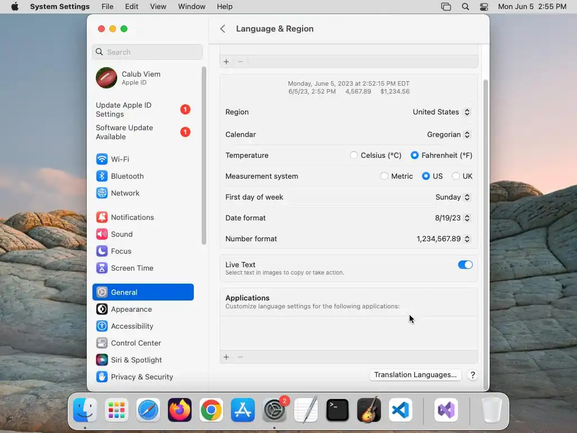577x433 pixels.
Task: Open Focus settings
Action: [x=143, y=251]
